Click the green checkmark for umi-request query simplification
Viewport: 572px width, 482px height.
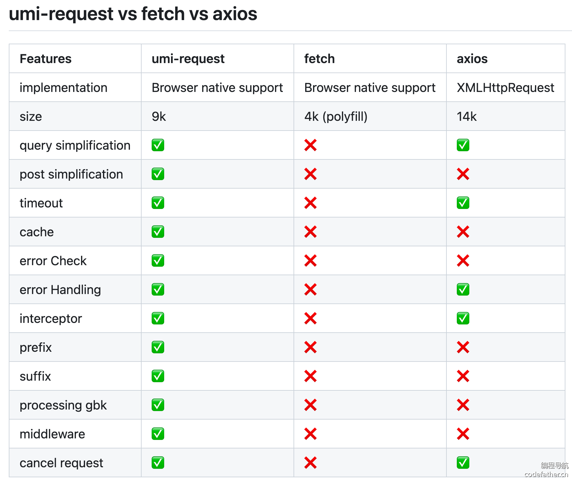(158, 145)
